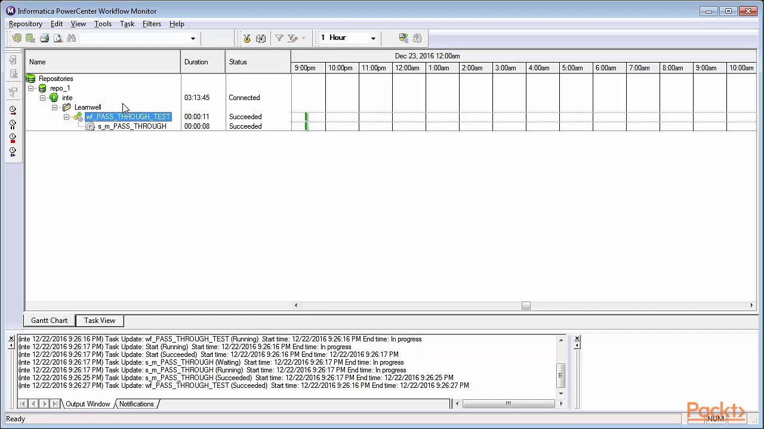Collapse the repo_1 tree node
The height and width of the screenshot is (429, 764).
[31, 88]
